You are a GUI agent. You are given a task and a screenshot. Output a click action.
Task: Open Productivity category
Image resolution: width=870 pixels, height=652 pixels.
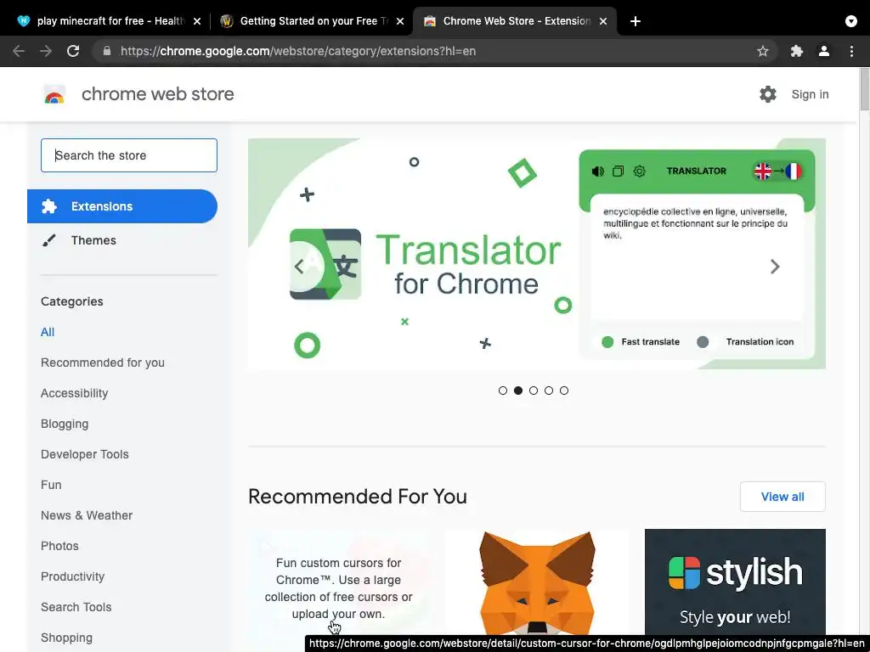pyautogui.click(x=72, y=576)
